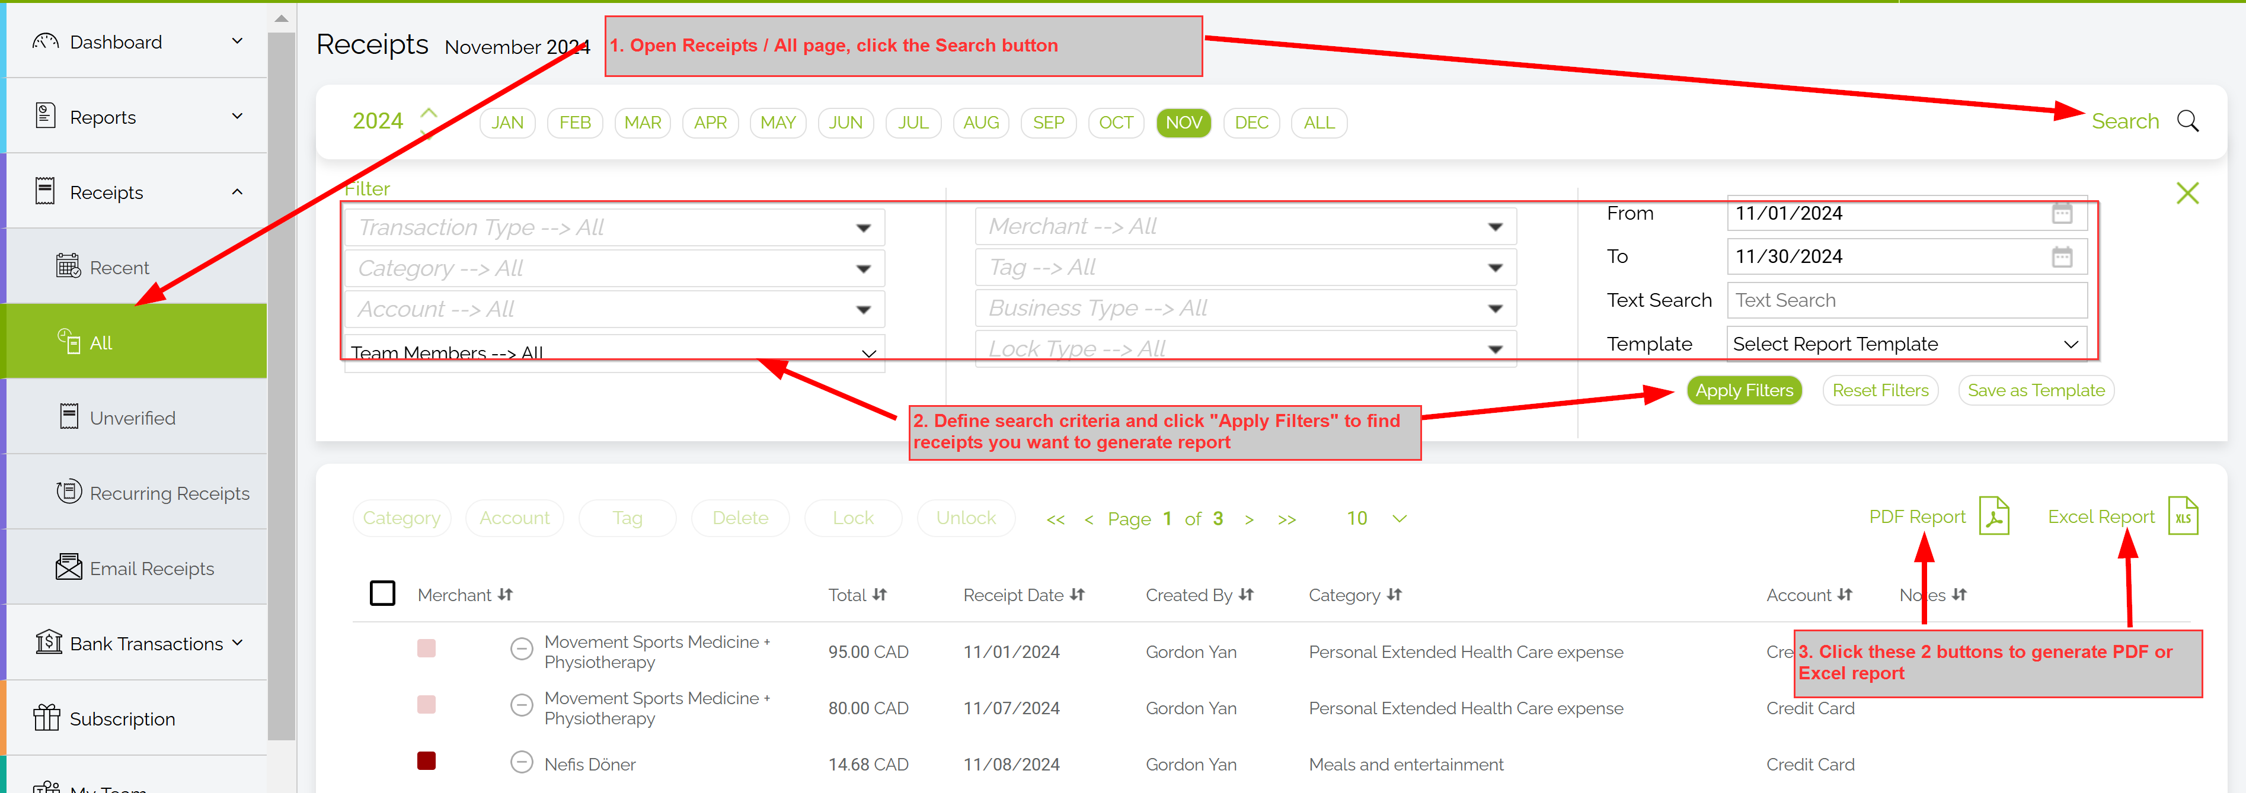Image resolution: width=2246 pixels, height=793 pixels.
Task: Close the filter panel with green X
Action: (2187, 192)
